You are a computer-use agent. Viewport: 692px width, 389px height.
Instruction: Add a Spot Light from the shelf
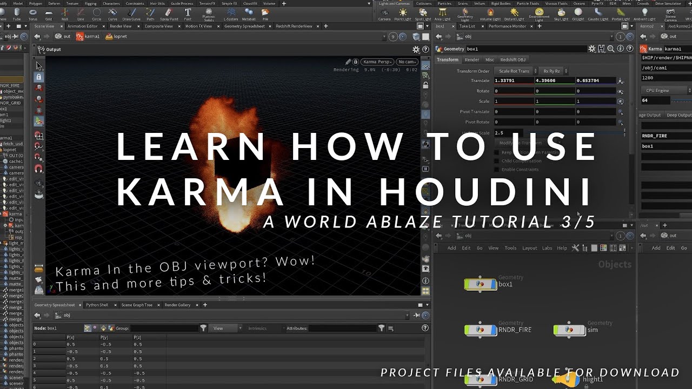423,14
